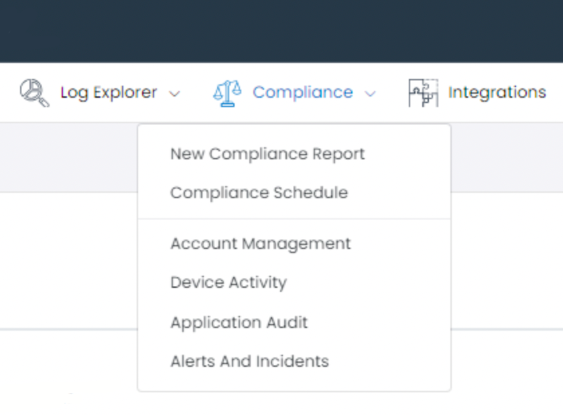
Task: Click the Integrations puzzle pieces icon
Action: click(424, 93)
